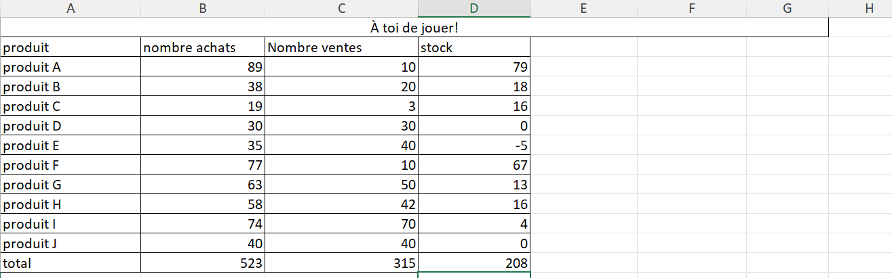Select the achats cell showing 89
Image resolution: width=892 pixels, height=278 pixels.
tap(203, 68)
